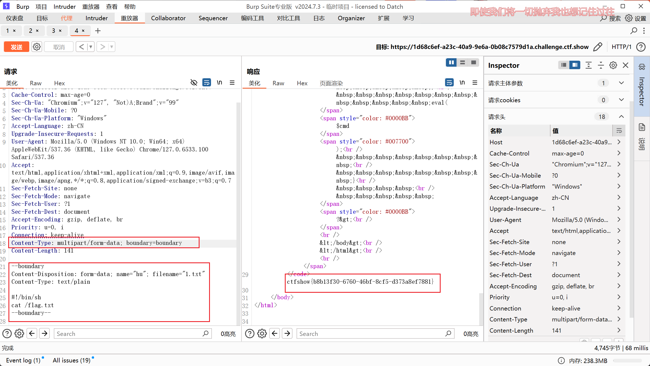Switch response view to 页面渲染
Screen dimensions: 650x366
331,83
